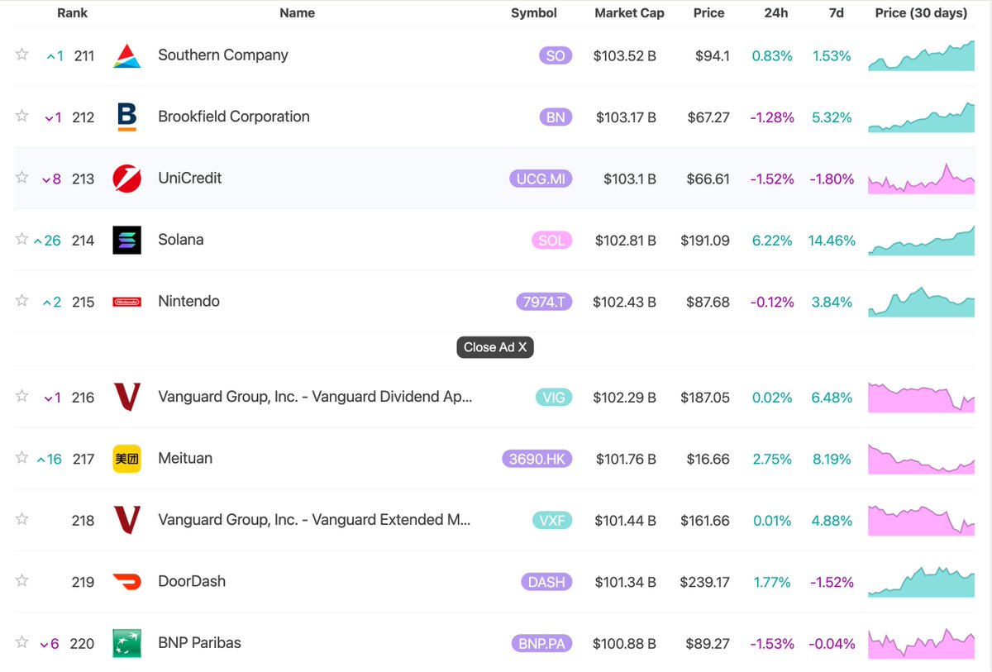
Task: Click Solana's $102.81 B market cap
Action: pos(626,241)
